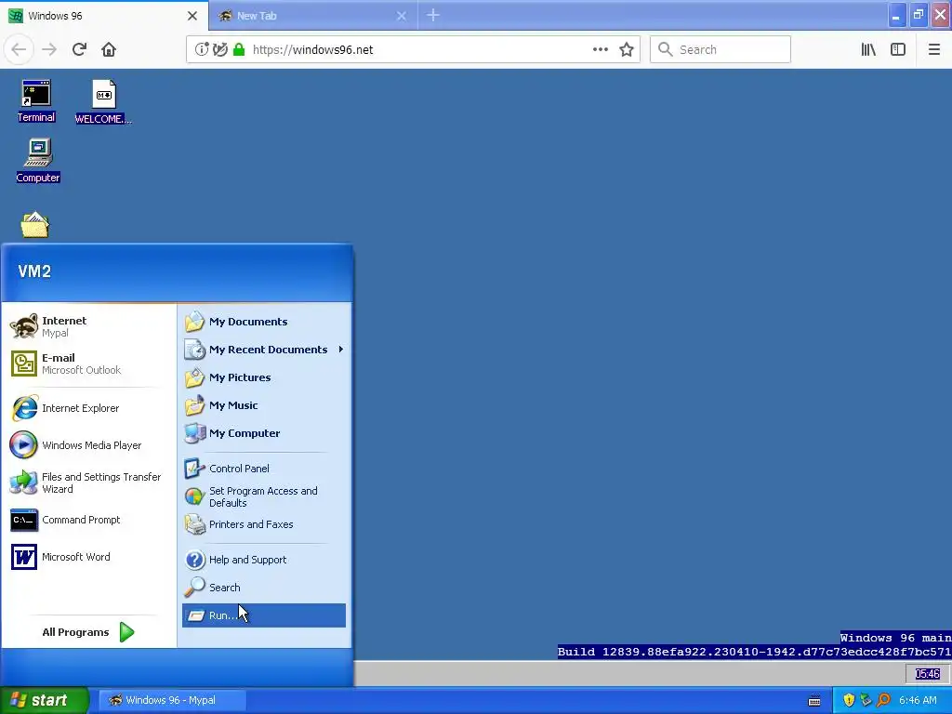Open Control Panel
The image size is (952, 714).
click(264, 469)
